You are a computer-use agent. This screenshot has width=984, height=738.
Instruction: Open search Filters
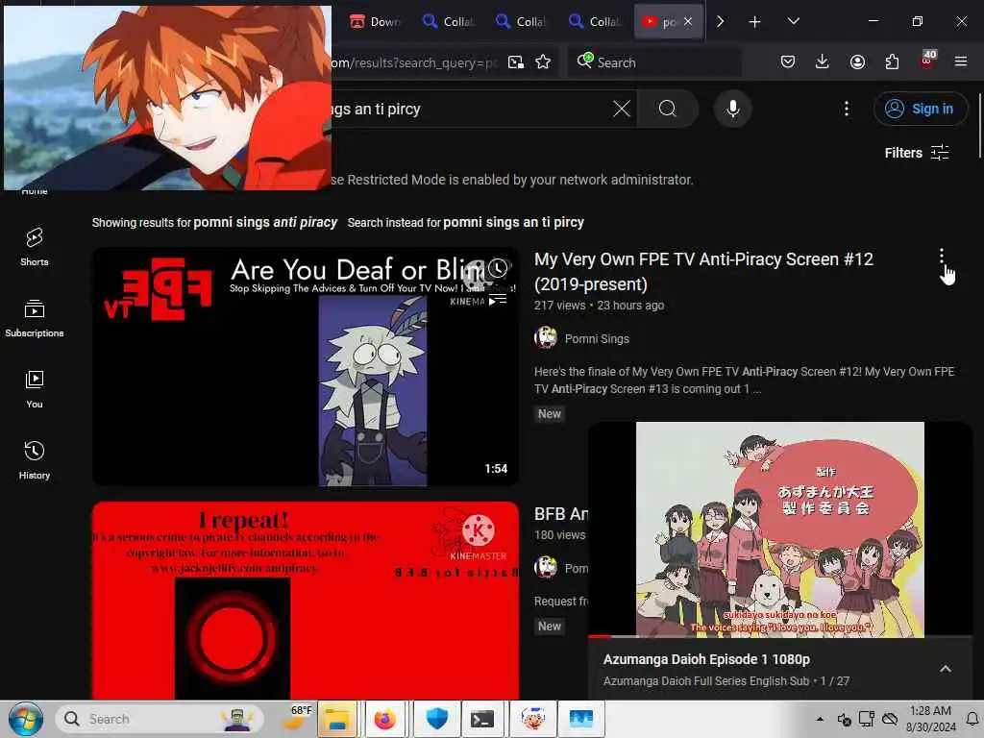tap(916, 153)
